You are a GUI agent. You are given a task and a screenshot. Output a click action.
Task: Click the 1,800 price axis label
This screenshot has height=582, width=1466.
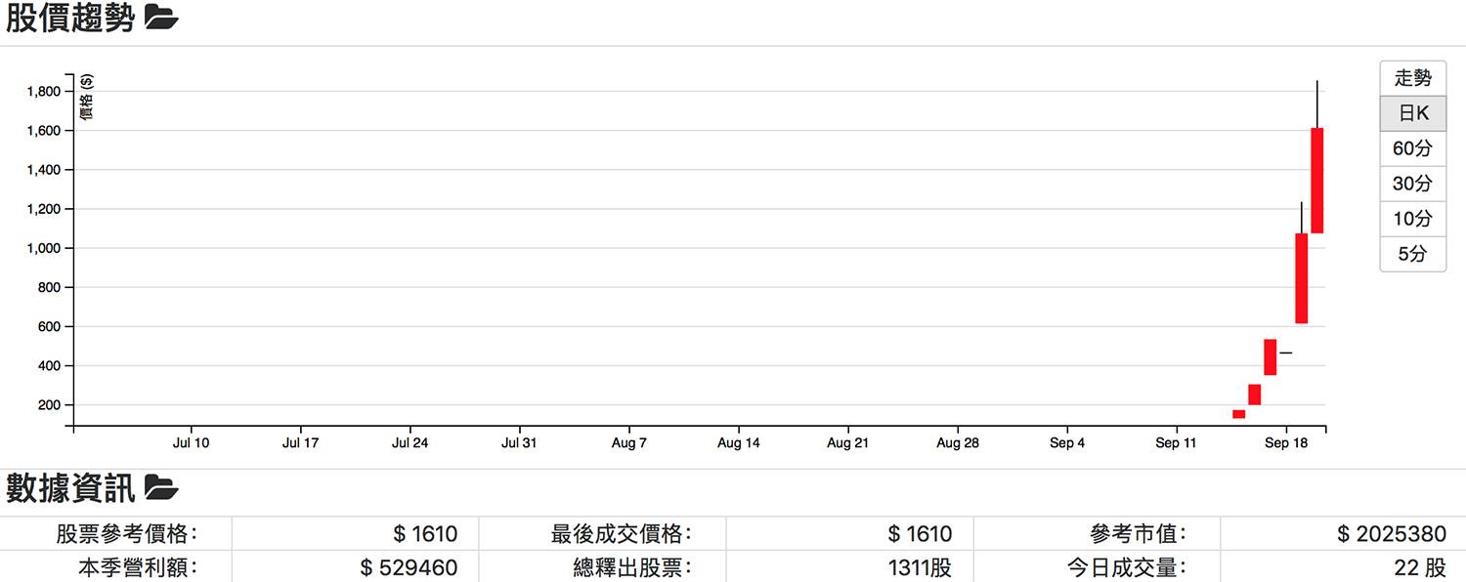tap(44, 92)
